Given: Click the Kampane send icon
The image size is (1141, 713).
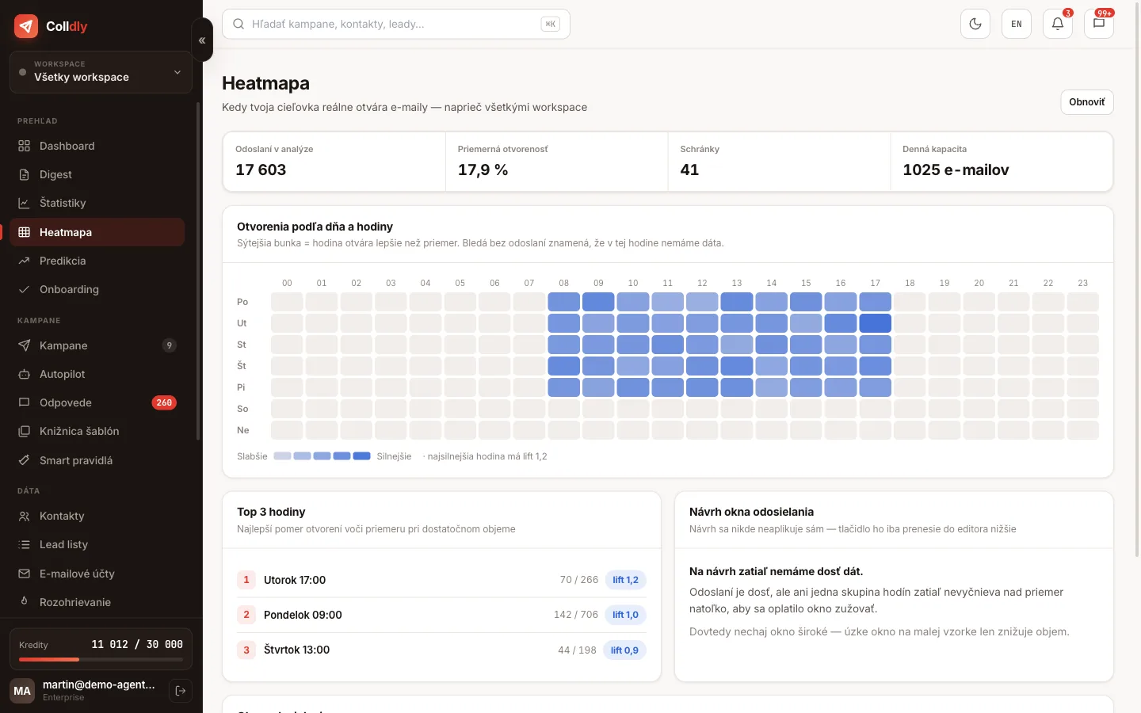Looking at the screenshot, I should (24, 345).
